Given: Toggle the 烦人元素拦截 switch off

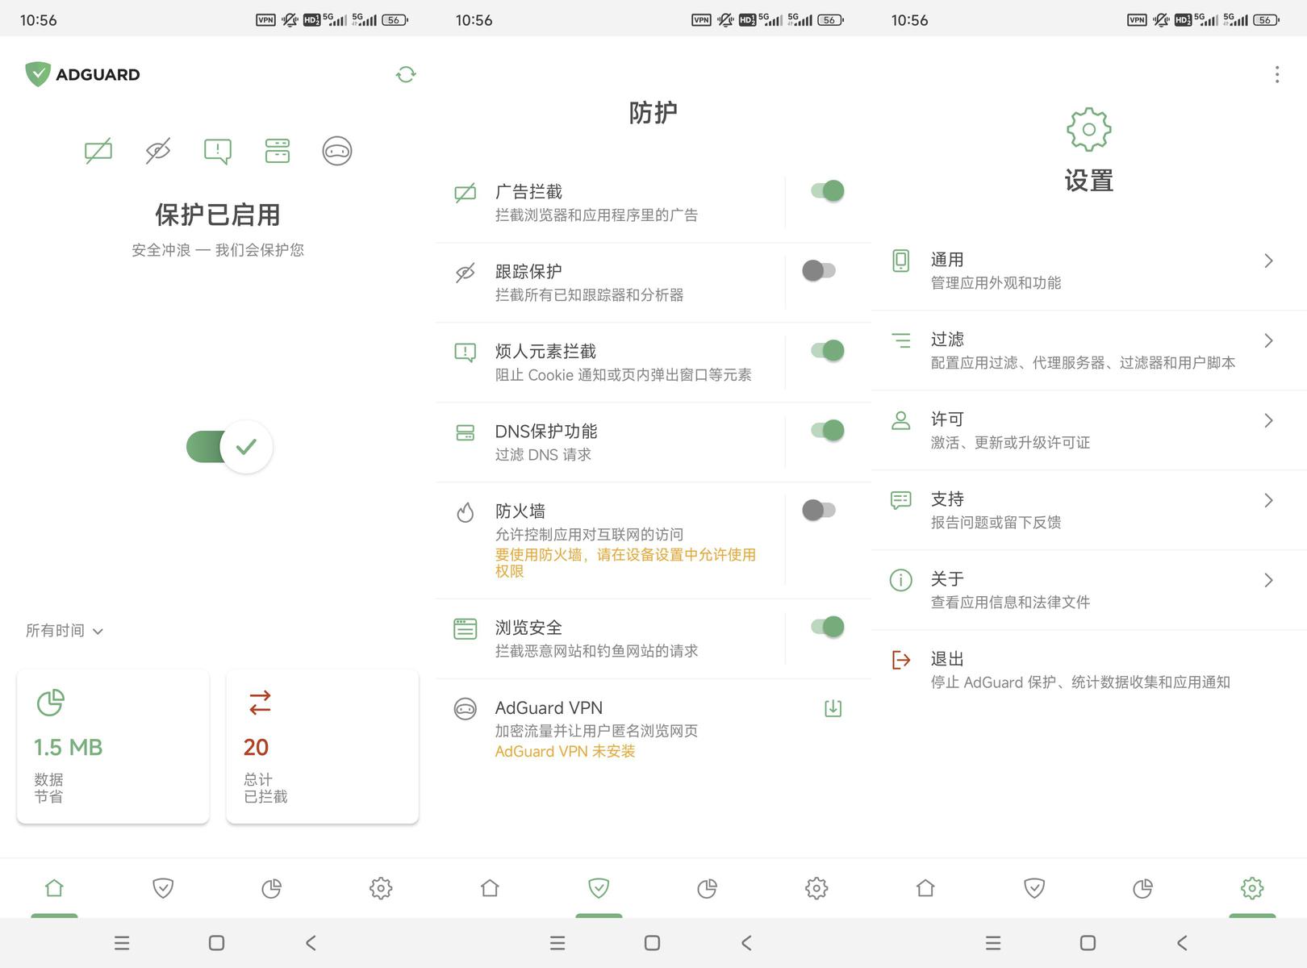Looking at the screenshot, I should point(828,351).
